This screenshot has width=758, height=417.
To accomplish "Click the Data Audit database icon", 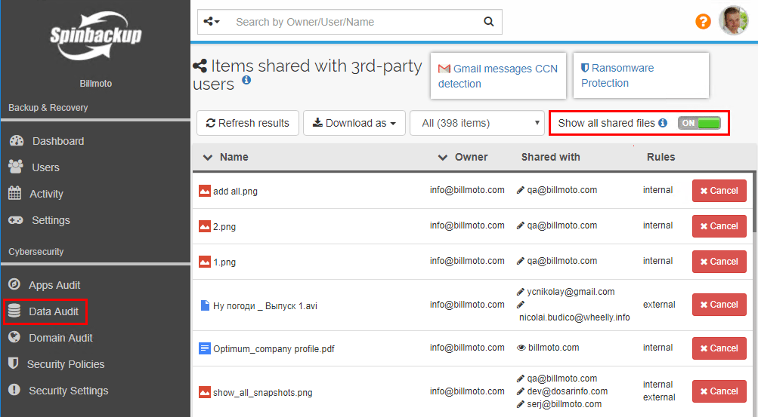I will click(x=14, y=311).
